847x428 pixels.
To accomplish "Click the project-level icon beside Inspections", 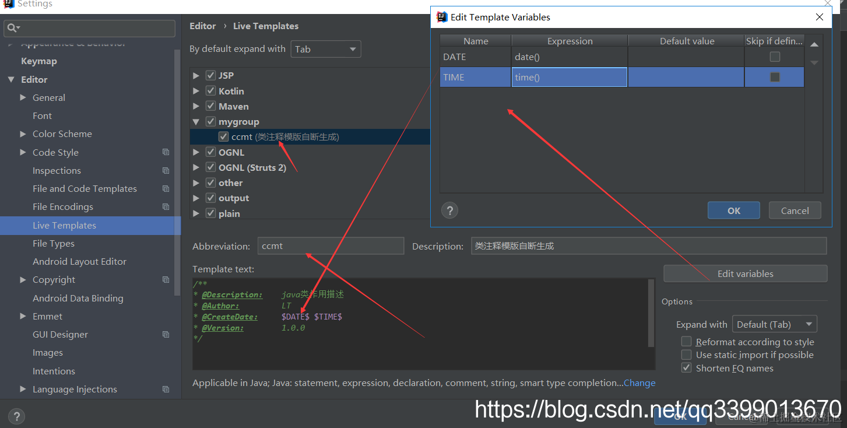I will pyautogui.click(x=166, y=170).
